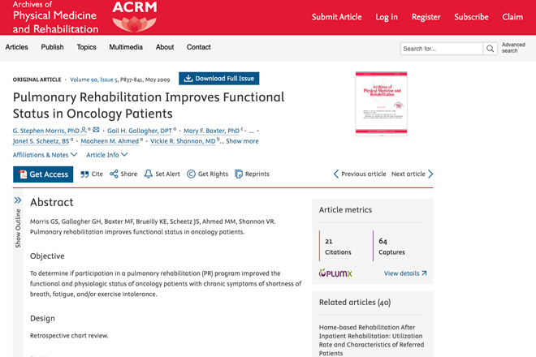Image resolution: width=536 pixels, height=357 pixels.
Task: Open the Cite quotation icon
Action: [84, 174]
